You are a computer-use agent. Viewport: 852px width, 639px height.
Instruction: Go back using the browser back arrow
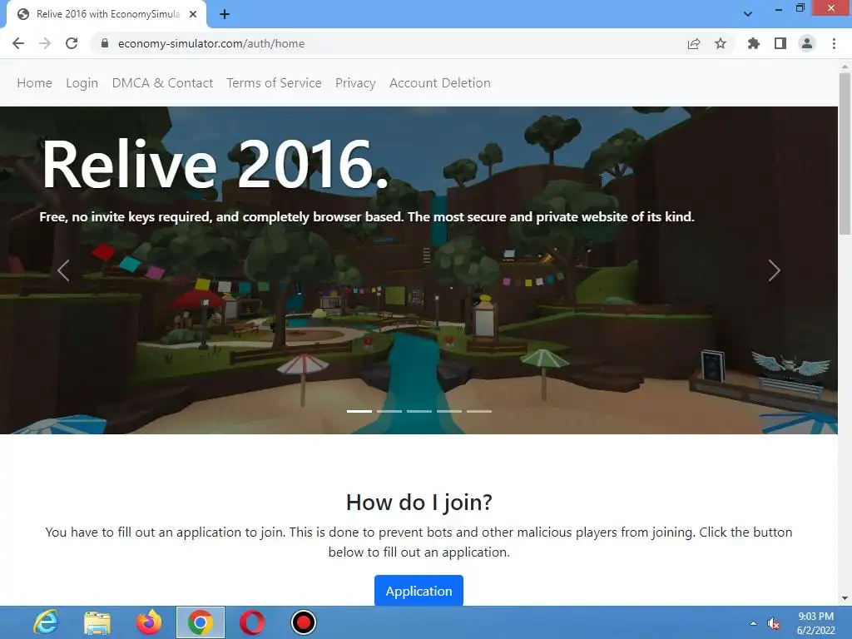[x=18, y=43]
